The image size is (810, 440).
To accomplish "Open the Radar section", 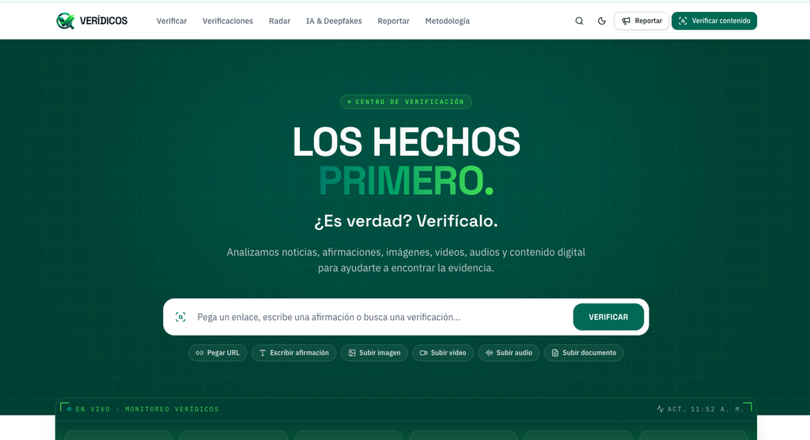I will point(279,21).
